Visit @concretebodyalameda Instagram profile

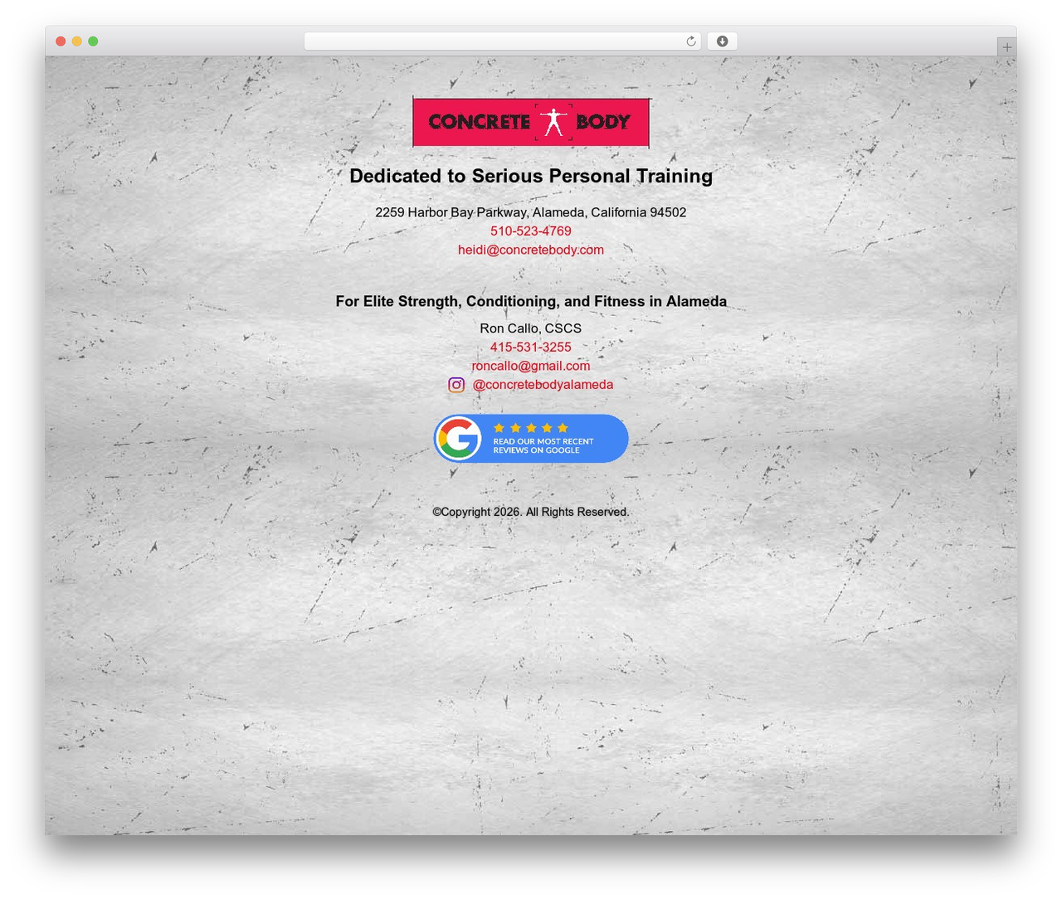point(543,385)
